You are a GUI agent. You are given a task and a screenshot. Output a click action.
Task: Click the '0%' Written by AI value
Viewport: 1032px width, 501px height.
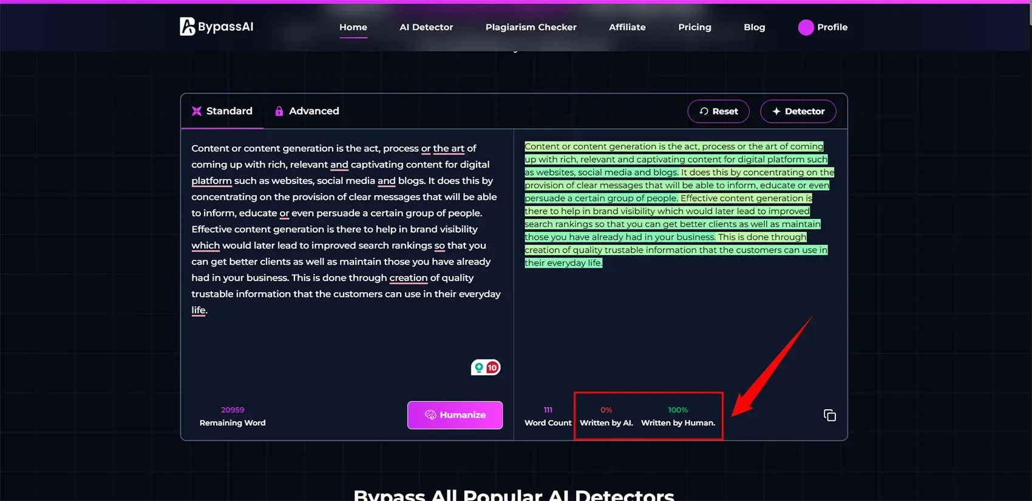point(606,410)
